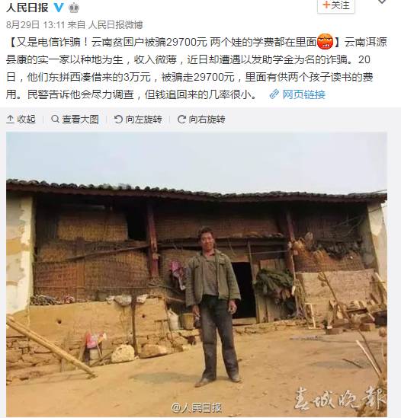
Task: Click the post timestamp 8月29日 13:11
Action: pos(36,25)
